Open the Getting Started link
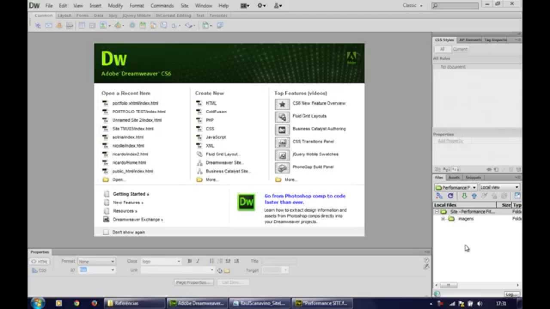The width and height of the screenshot is (550, 309). 131,194
